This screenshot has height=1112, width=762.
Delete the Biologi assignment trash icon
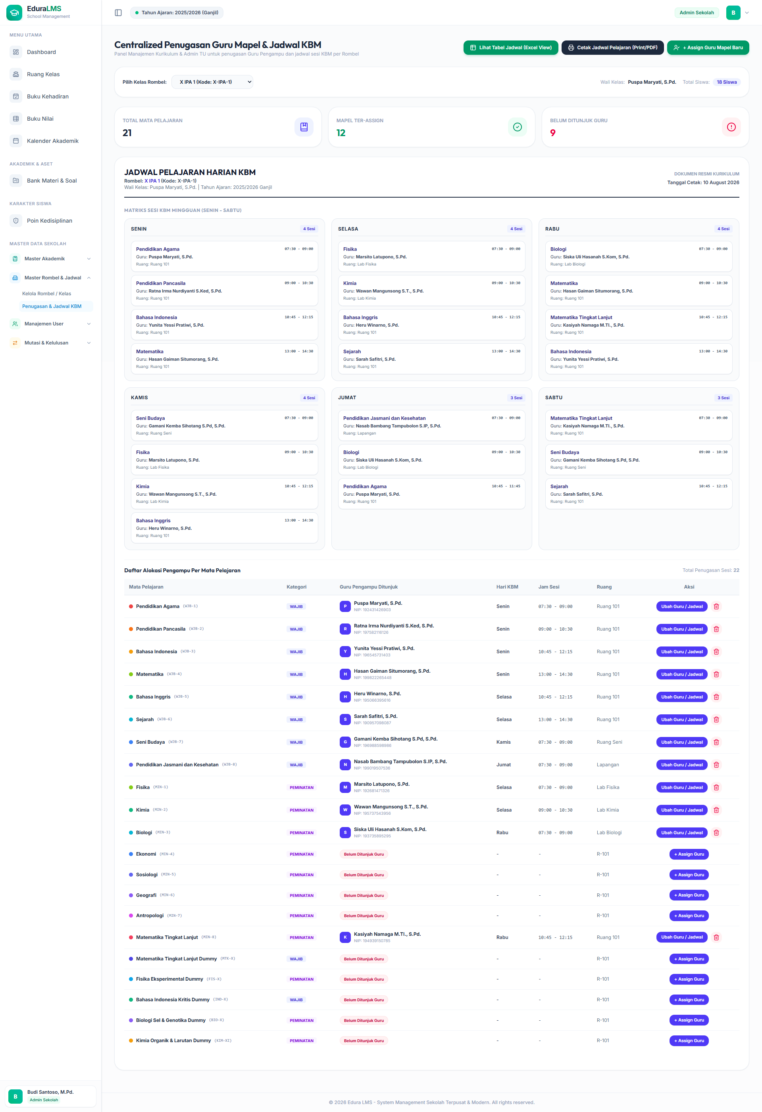coord(716,833)
